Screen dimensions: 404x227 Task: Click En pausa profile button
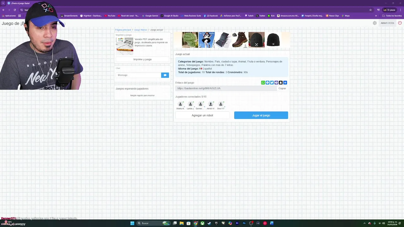pos(389,10)
